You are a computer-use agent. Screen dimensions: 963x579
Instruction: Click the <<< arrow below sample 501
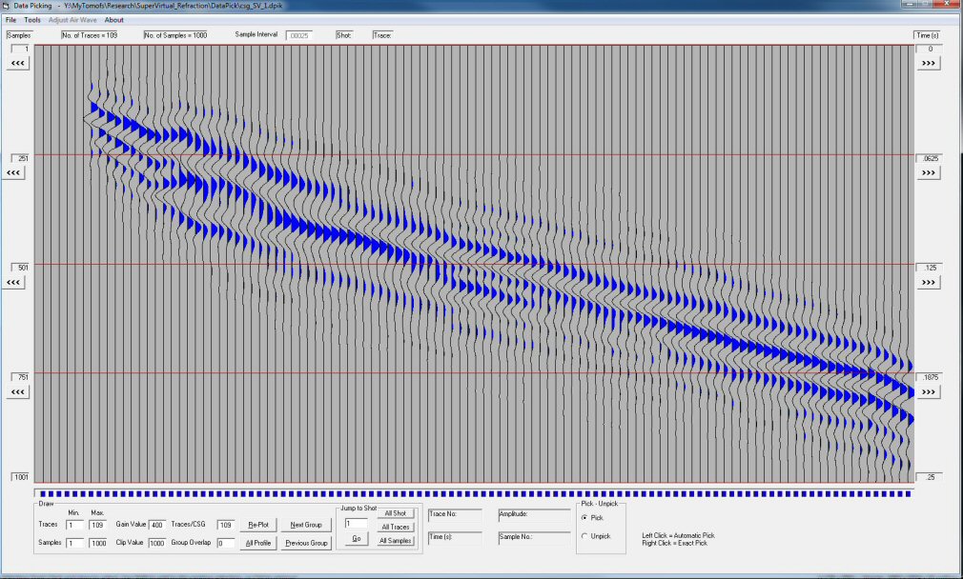coord(14,283)
